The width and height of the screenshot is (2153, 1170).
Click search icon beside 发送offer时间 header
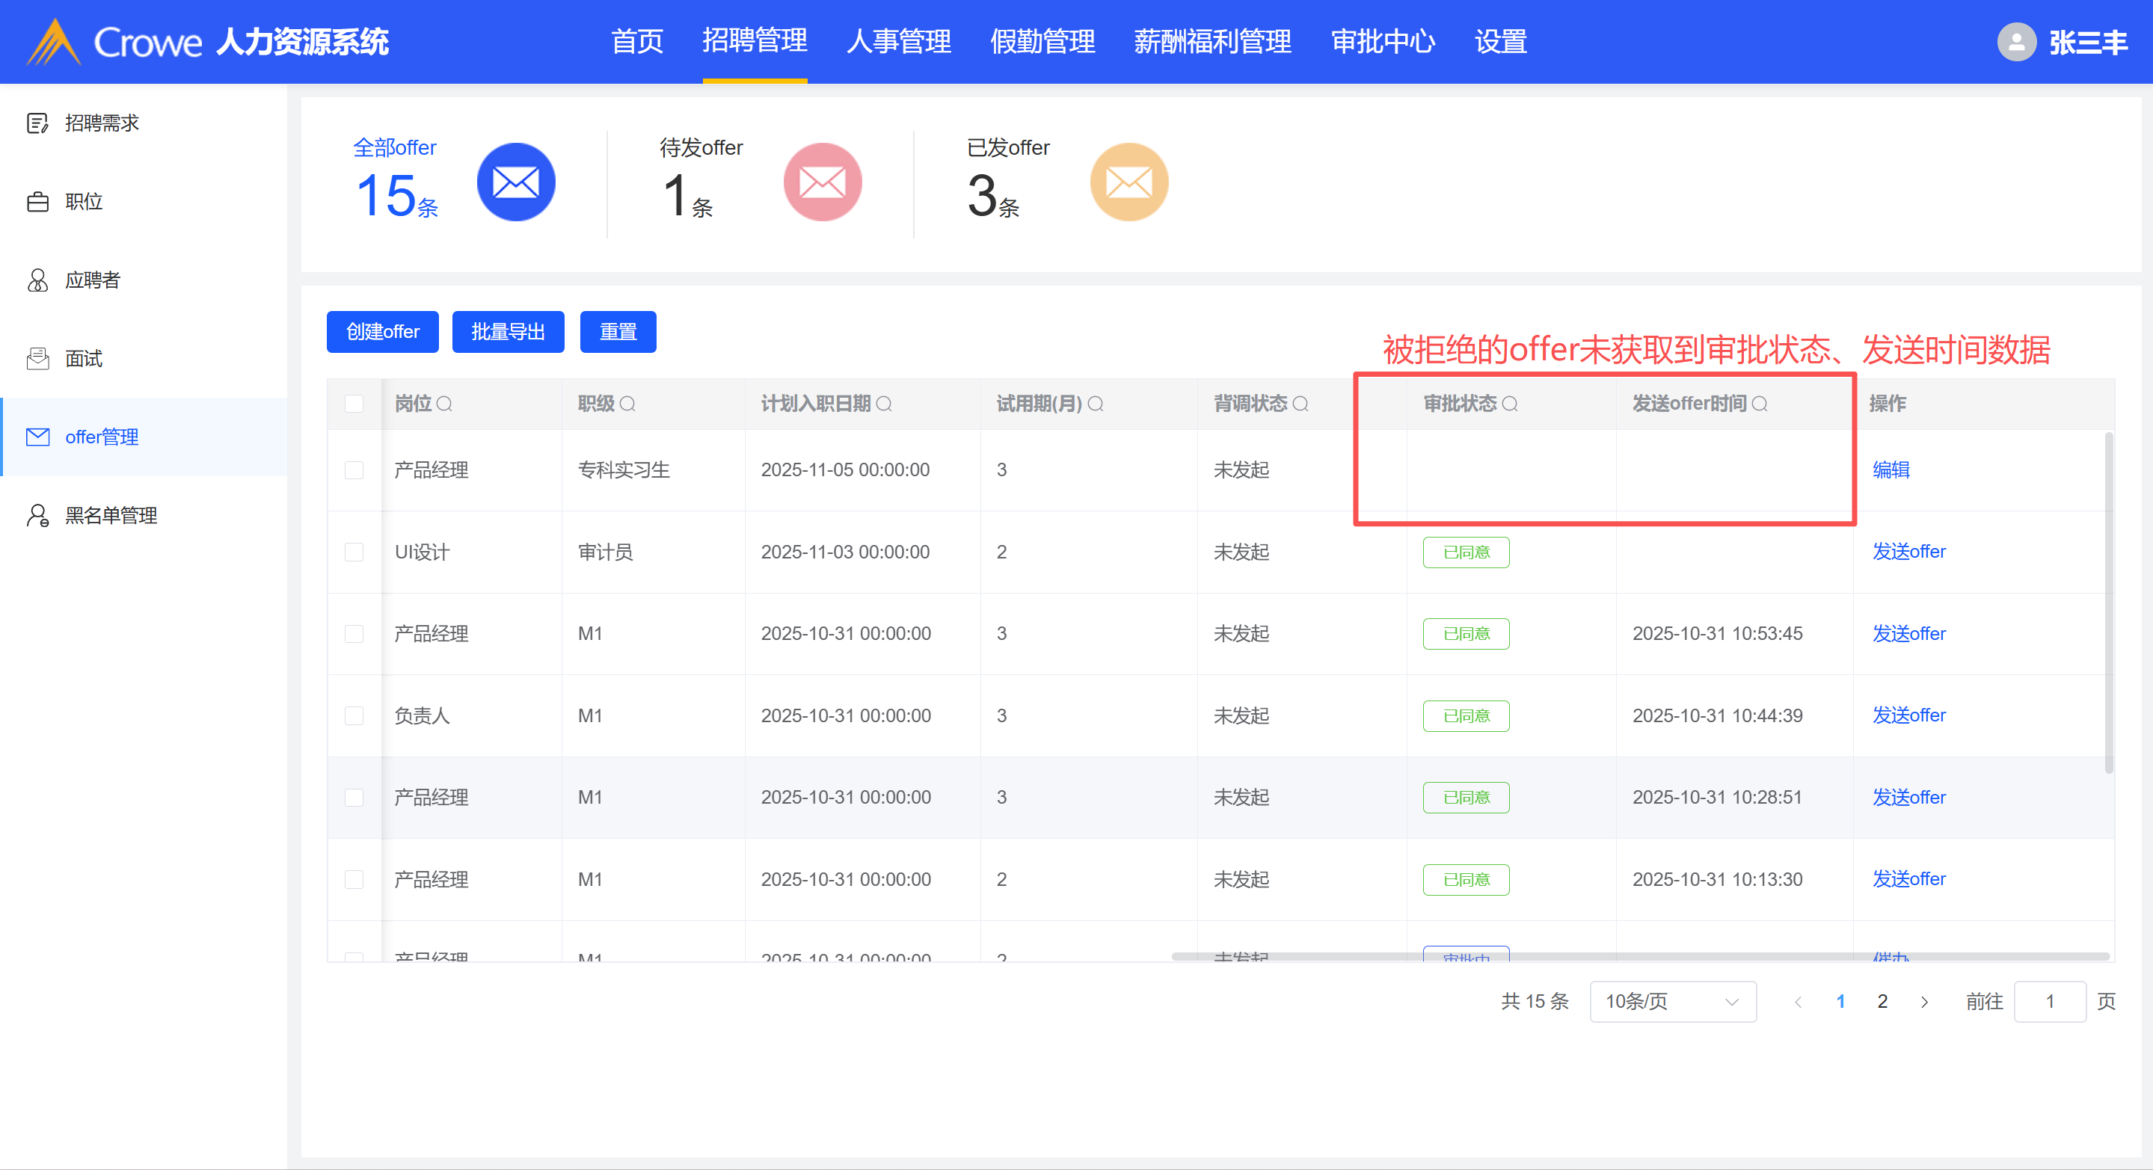1760,404
